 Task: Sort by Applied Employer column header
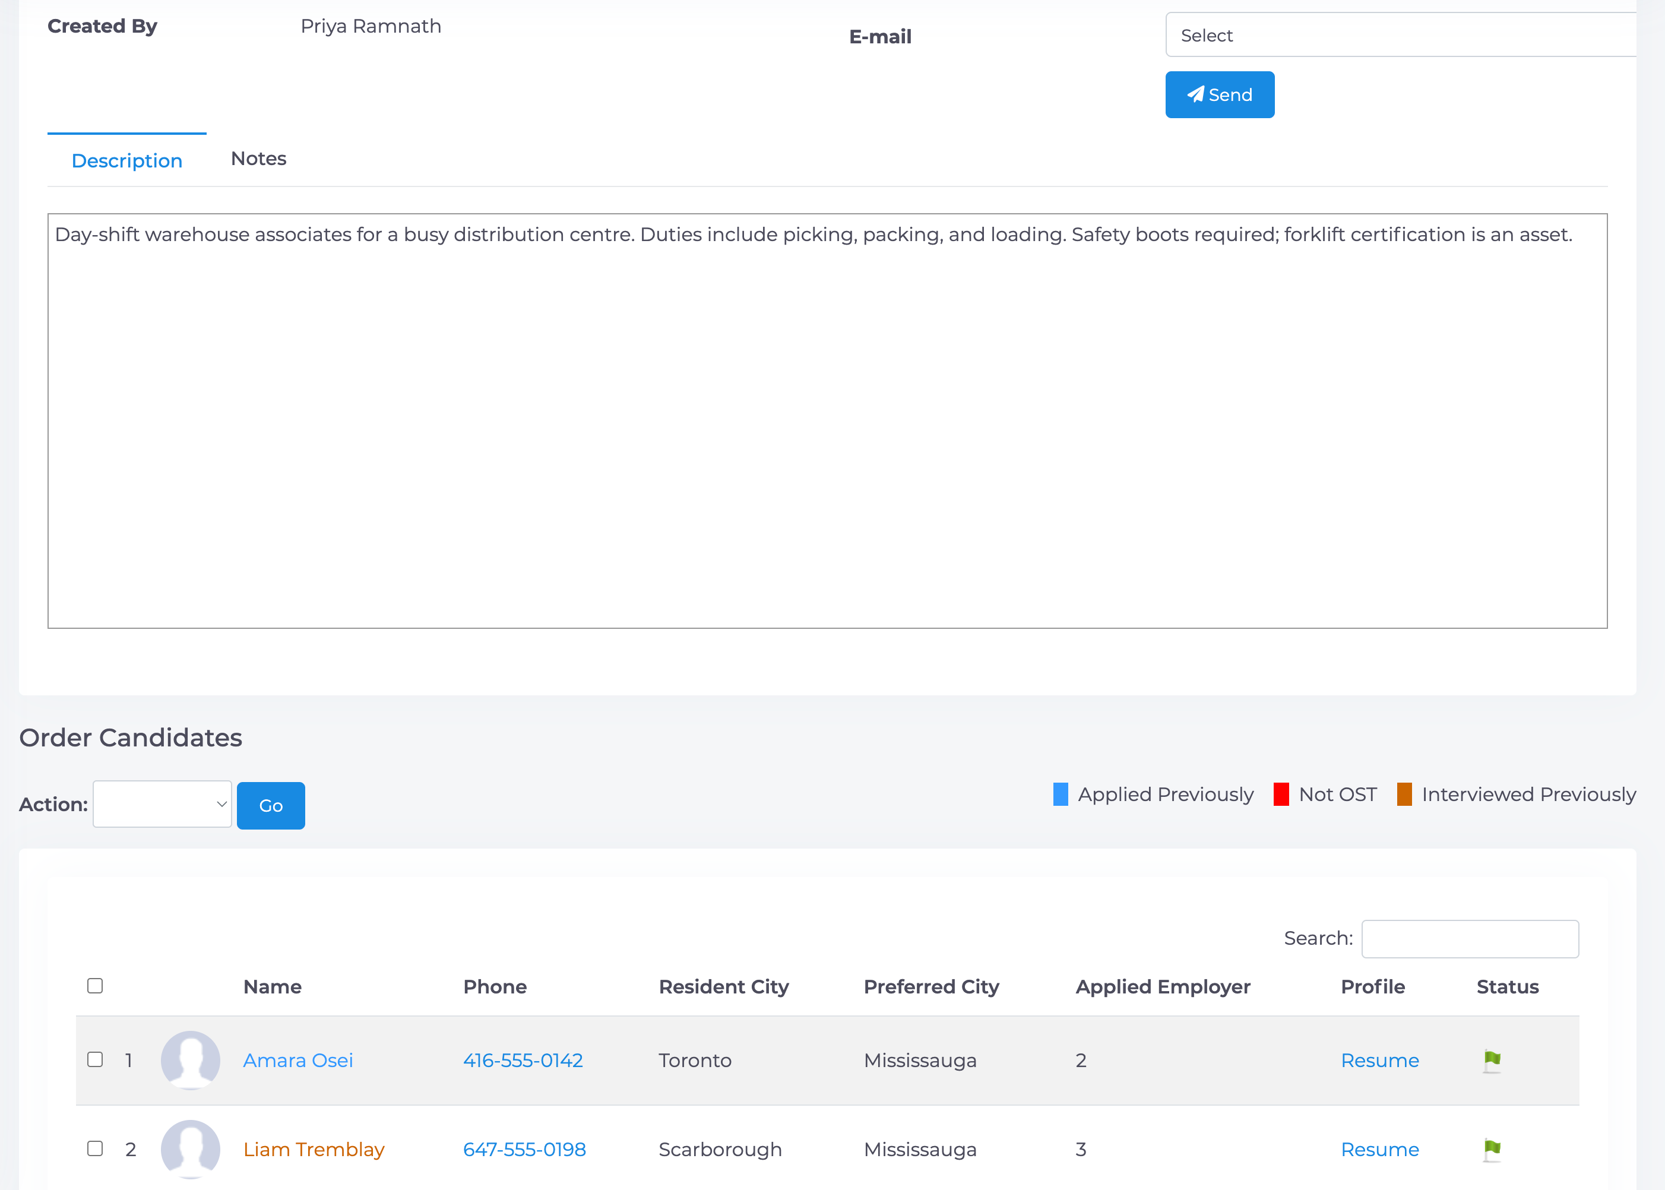[1163, 987]
